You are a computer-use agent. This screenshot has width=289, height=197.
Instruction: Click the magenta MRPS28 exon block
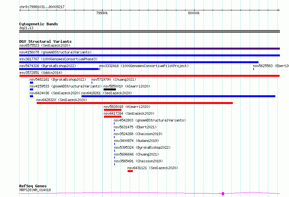[x=223, y=194]
